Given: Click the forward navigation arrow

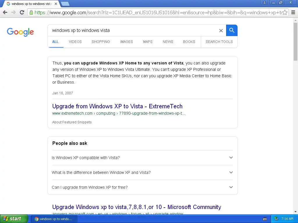Looking at the screenshot, I should click(x=13, y=12).
